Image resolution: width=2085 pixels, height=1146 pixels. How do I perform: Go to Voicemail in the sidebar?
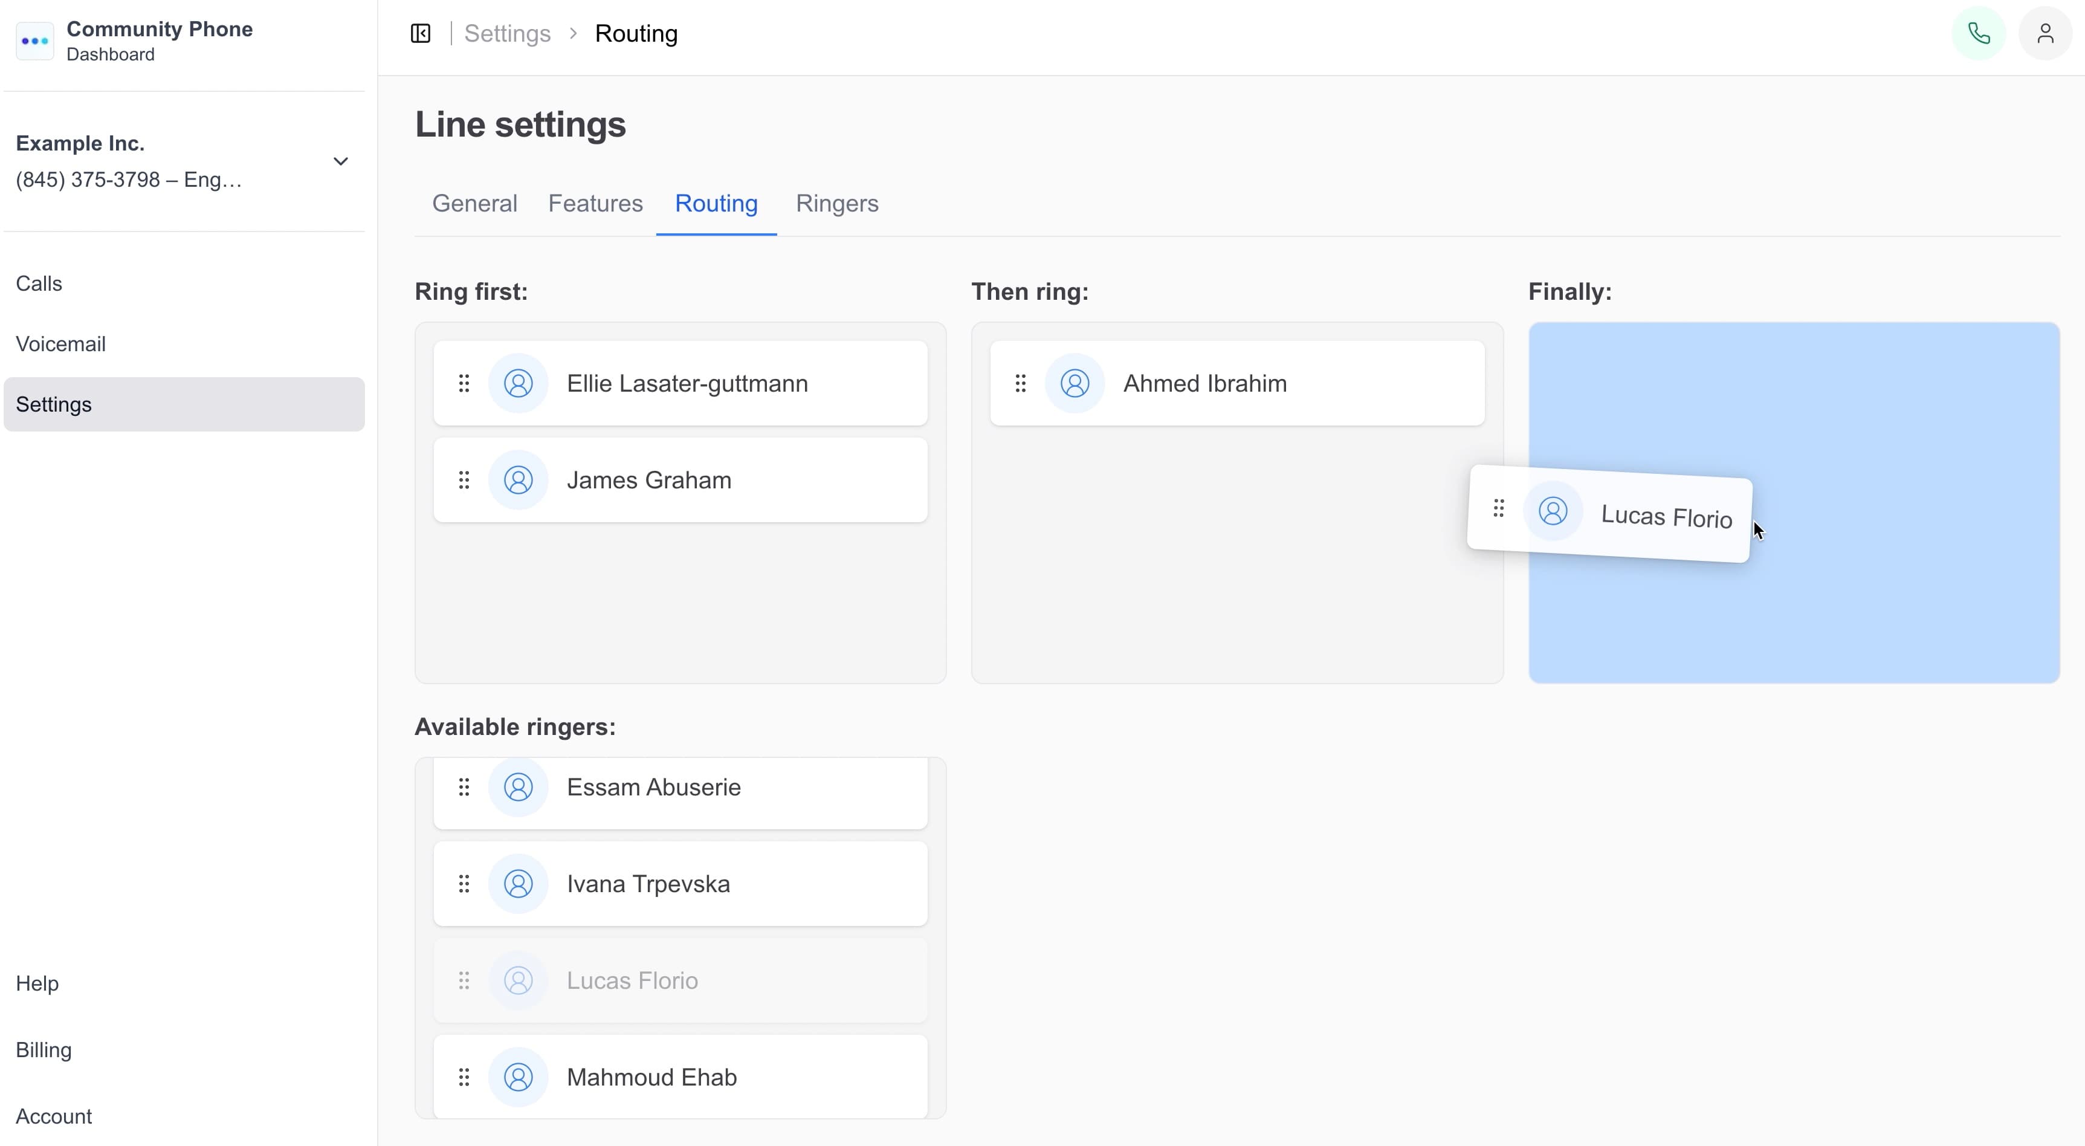click(x=60, y=344)
